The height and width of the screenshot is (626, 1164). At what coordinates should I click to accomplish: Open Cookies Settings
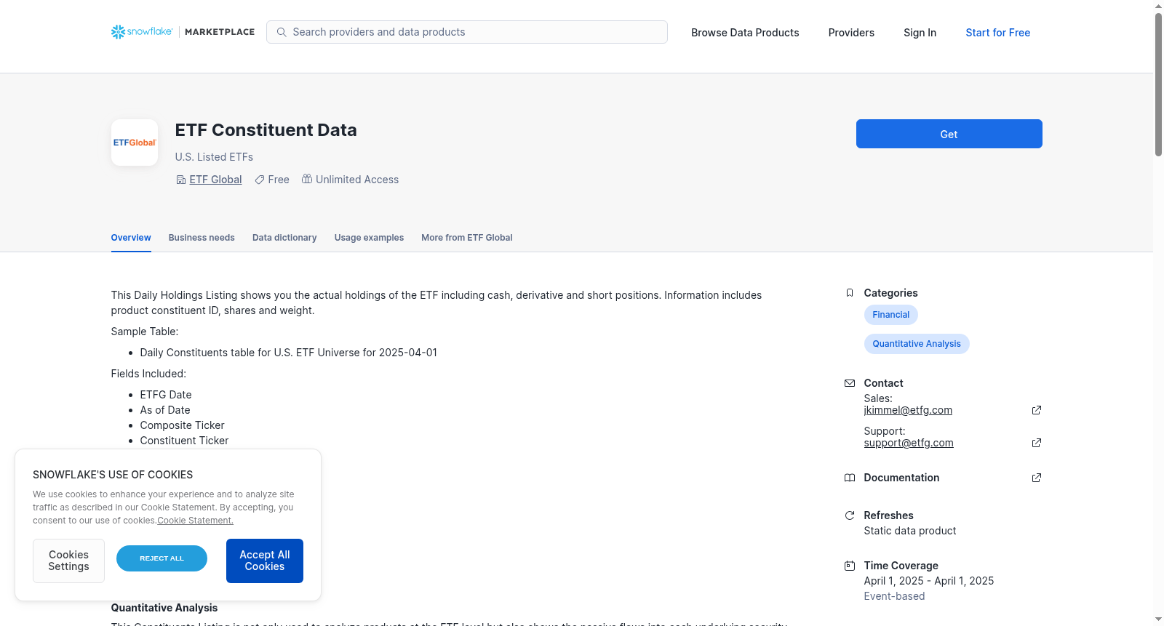pos(68,561)
